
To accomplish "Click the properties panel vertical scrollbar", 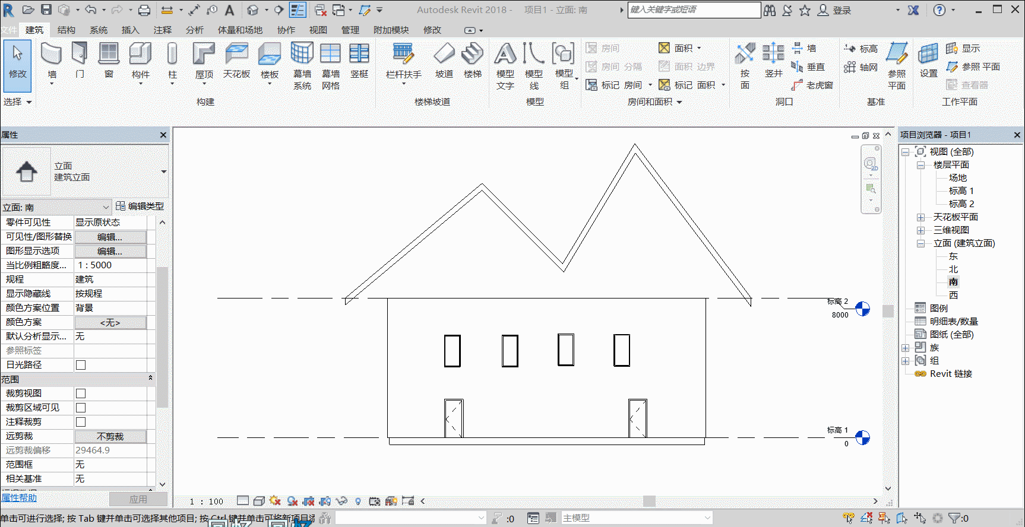I will [162, 337].
